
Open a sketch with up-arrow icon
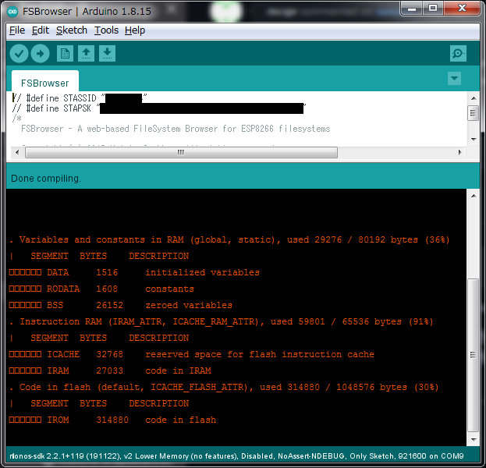86,54
